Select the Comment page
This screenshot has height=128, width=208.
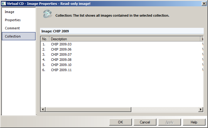(x=12, y=28)
